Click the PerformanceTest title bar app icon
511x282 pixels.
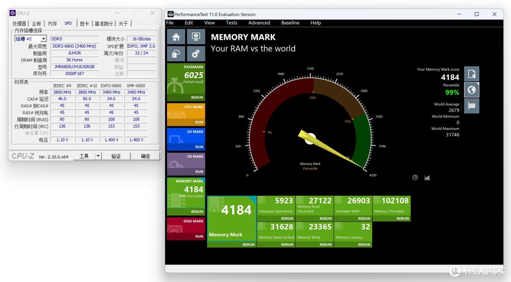pos(170,14)
